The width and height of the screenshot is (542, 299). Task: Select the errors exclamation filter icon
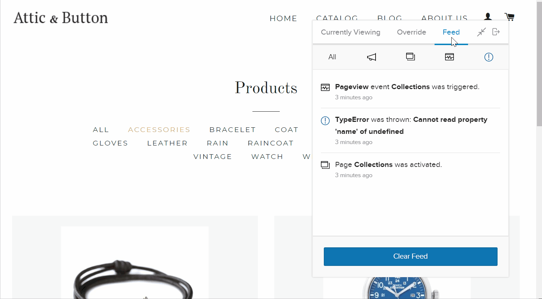(489, 57)
